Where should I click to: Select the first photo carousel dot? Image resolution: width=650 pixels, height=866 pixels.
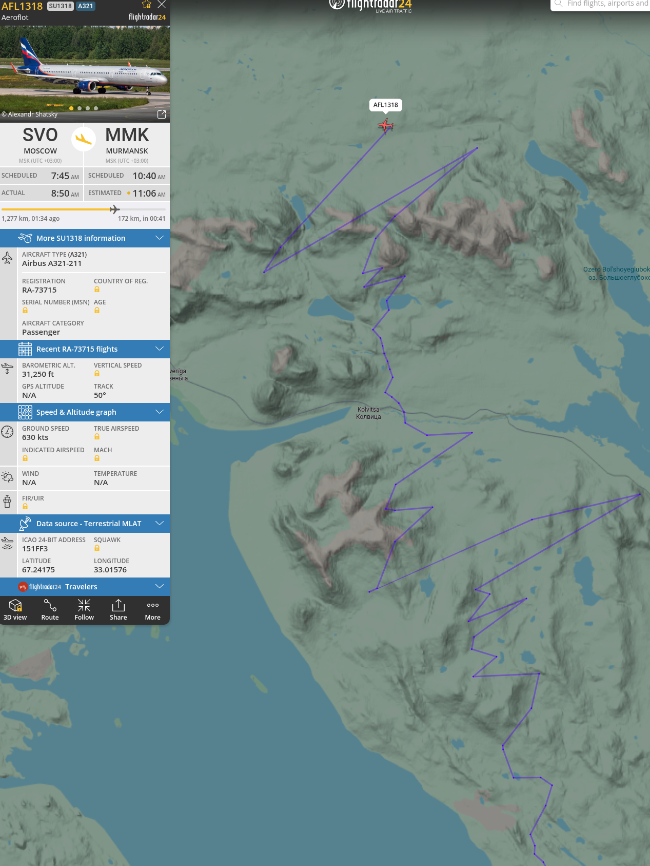(71, 108)
